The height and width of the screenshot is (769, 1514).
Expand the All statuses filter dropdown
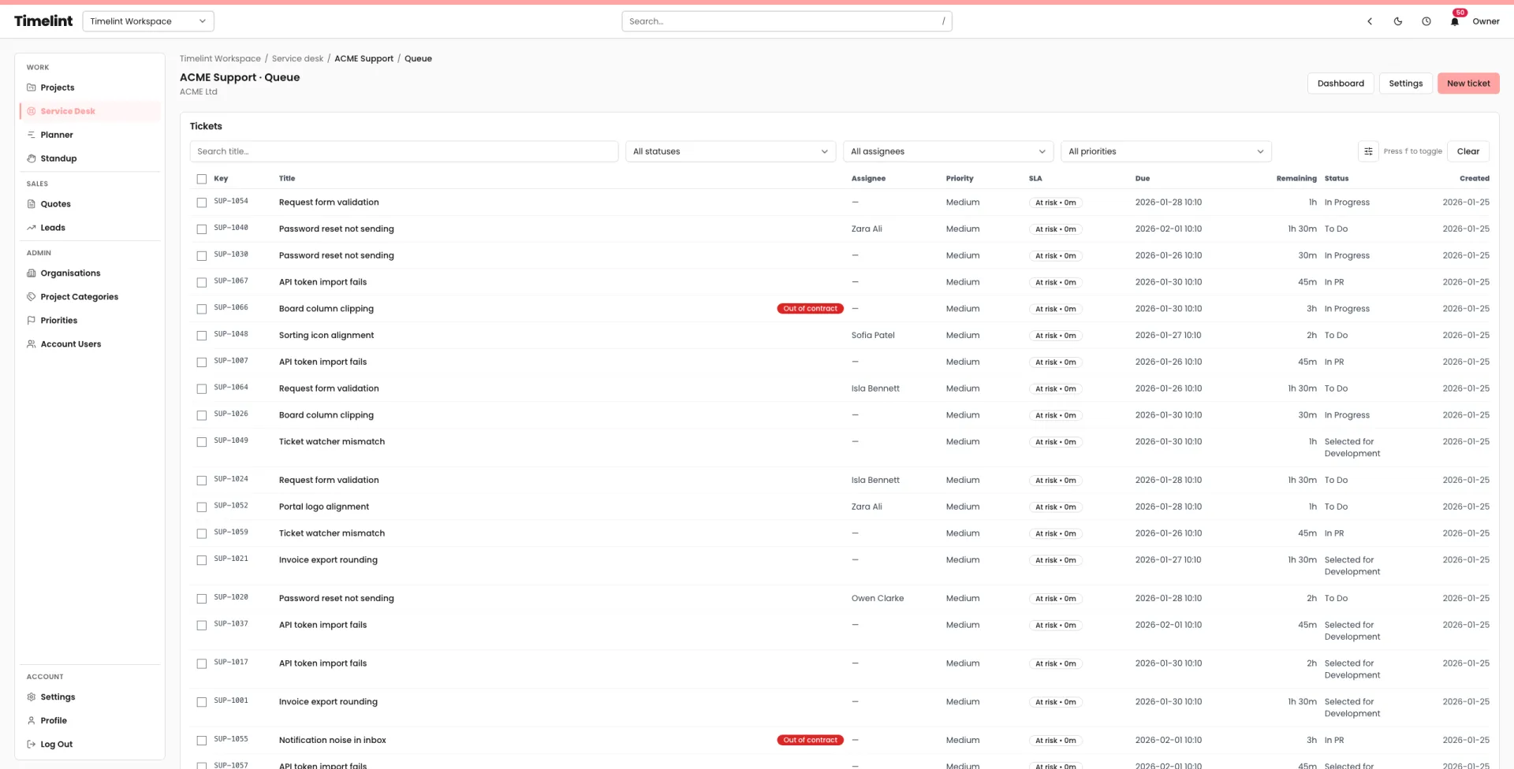(730, 151)
